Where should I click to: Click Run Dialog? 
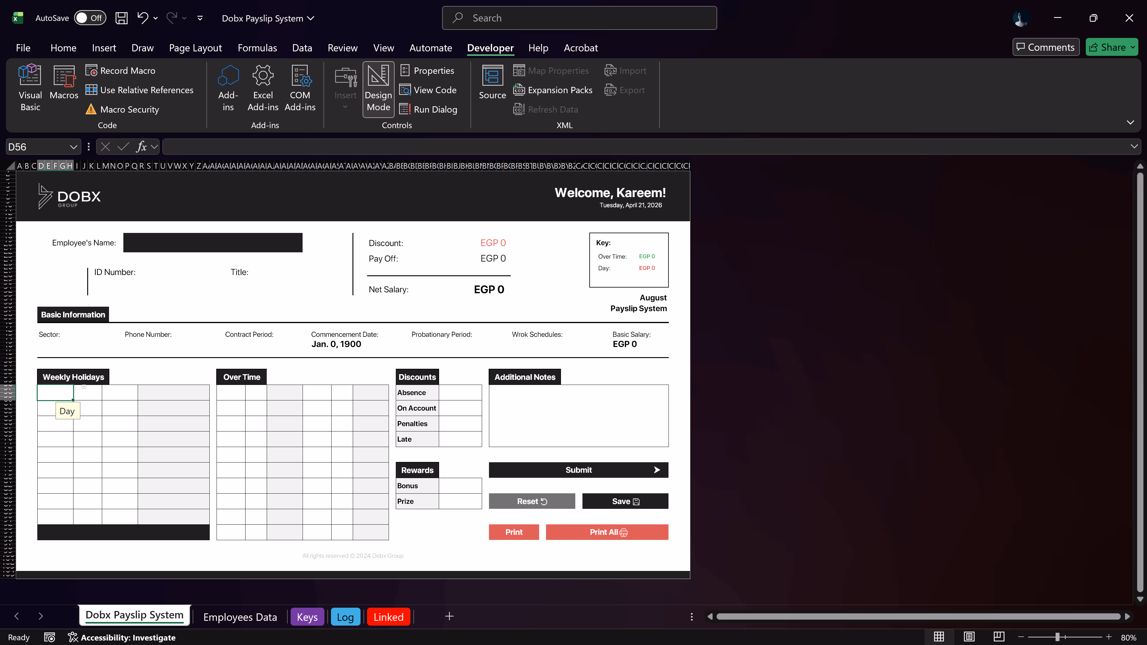[x=428, y=109]
